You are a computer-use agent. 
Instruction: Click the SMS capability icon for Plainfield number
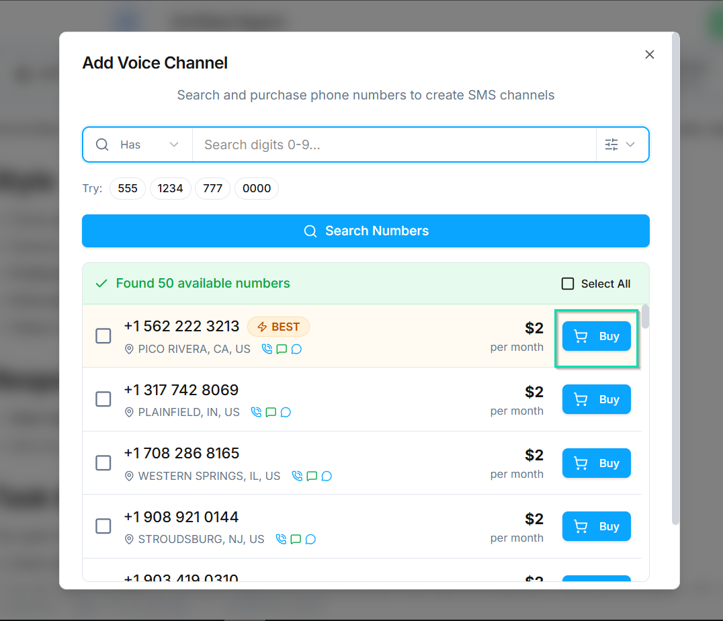pyautogui.click(x=271, y=412)
